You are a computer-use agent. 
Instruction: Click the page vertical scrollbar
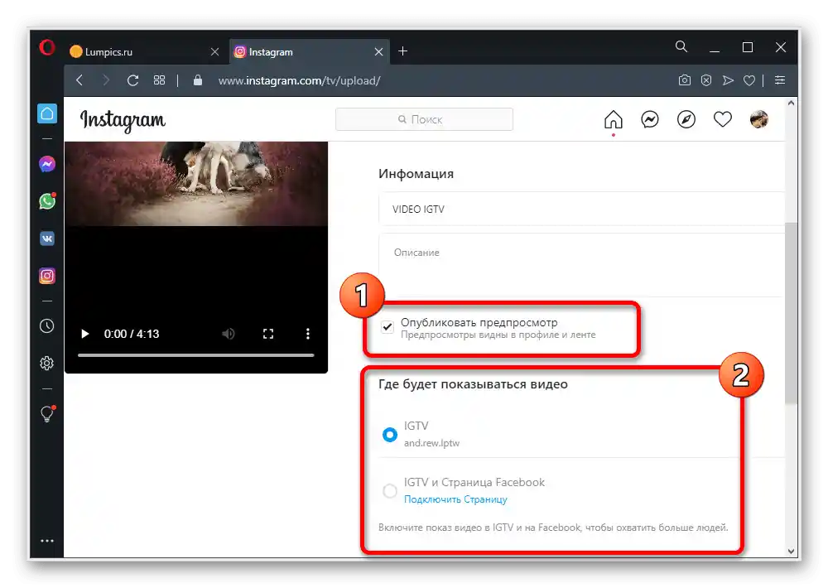(791, 313)
